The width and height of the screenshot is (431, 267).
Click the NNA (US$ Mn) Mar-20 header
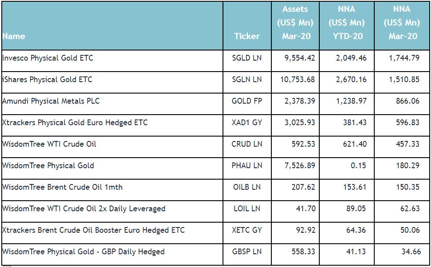[402, 22]
